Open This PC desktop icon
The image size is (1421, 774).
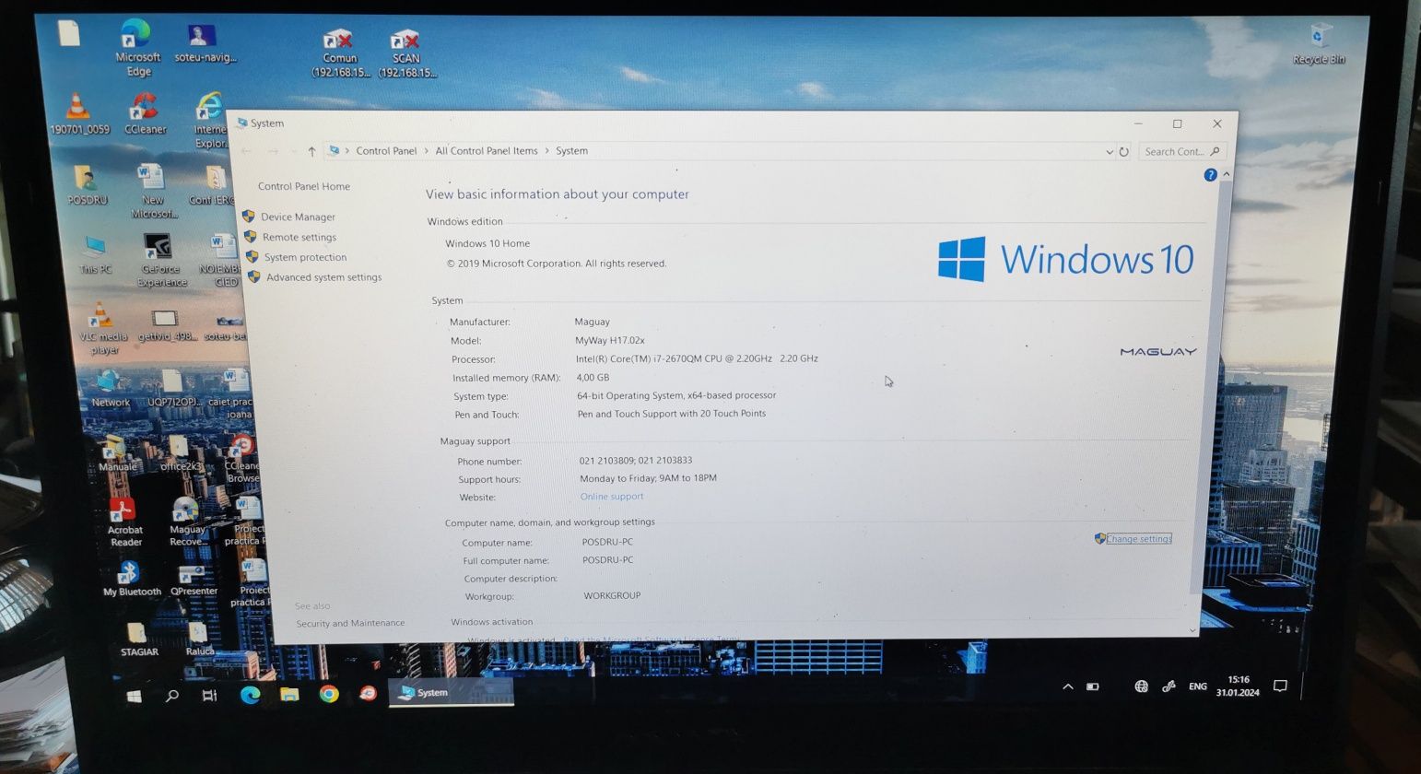94,255
